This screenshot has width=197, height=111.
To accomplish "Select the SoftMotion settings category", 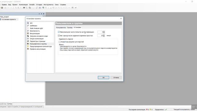I will click(x=34, y=26).
